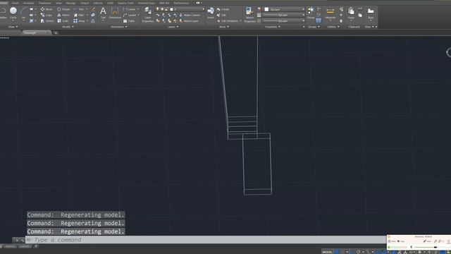
Task: Click the Base view tool
Action: (371, 13)
